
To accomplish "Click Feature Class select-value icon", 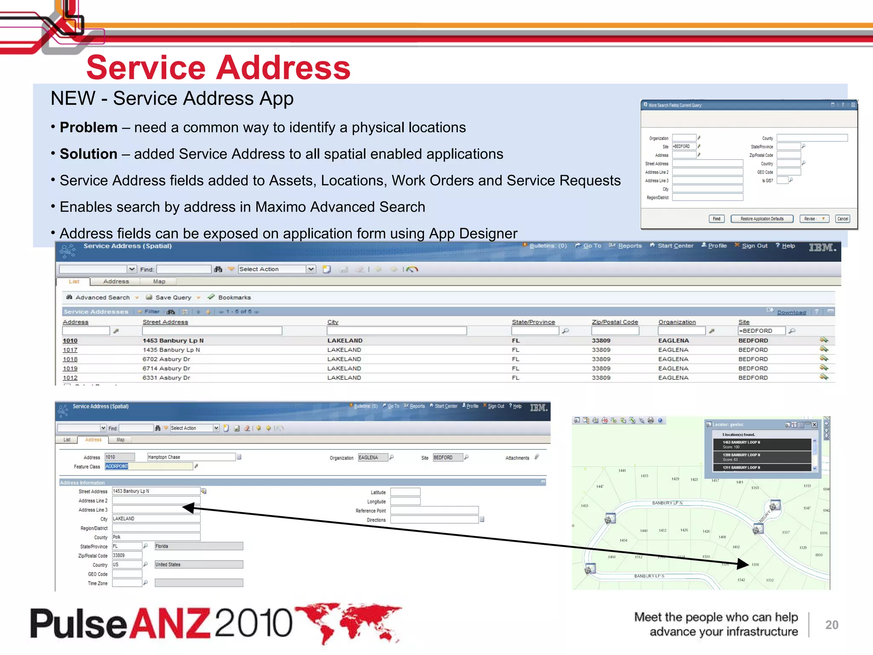I will click(196, 466).
